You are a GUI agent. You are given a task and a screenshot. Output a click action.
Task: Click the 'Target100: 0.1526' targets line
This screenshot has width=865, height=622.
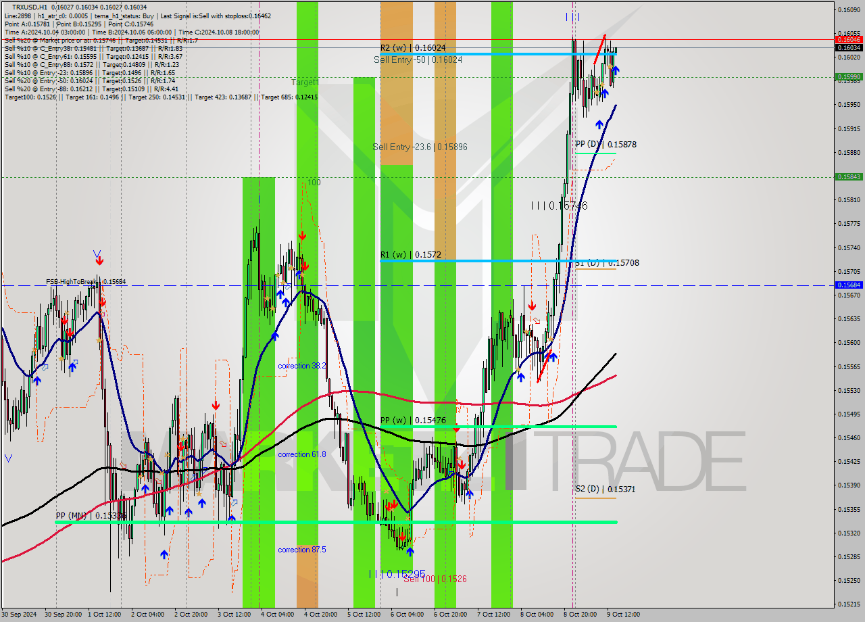click(x=161, y=97)
